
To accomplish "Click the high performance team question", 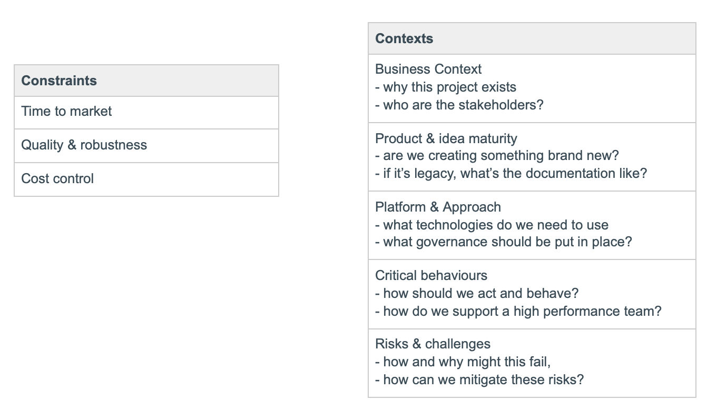I will point(518,311).
